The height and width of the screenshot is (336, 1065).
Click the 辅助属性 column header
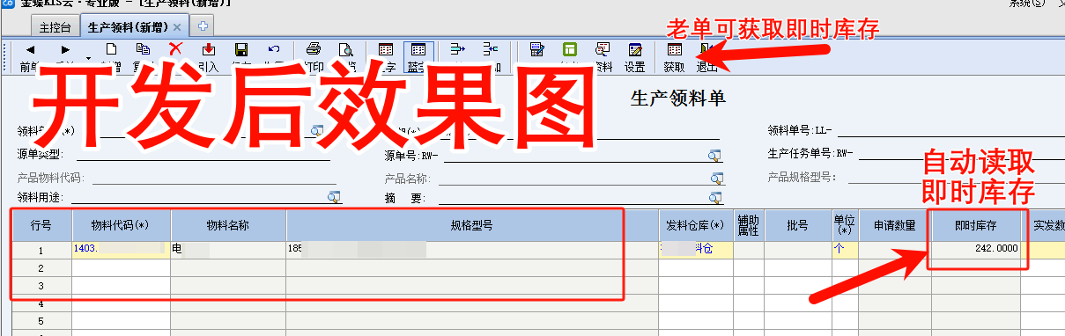(749, 225)
